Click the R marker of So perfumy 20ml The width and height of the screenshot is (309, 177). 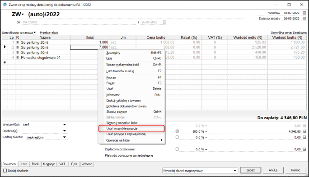18,42
